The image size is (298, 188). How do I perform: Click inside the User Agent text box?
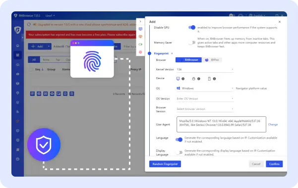pyautogui.click(x=221, y=125)
